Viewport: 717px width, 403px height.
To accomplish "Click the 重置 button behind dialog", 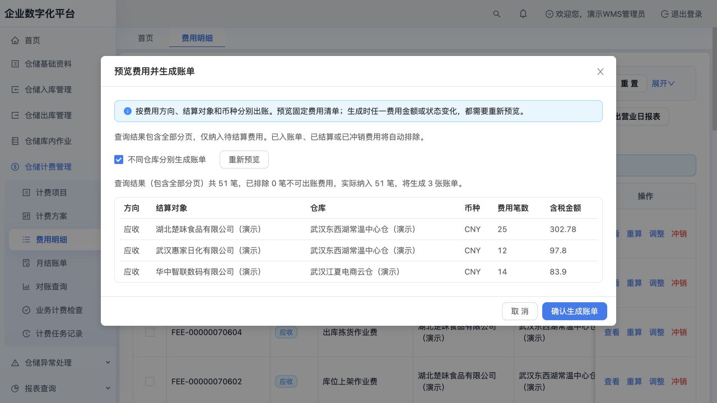I will (630, 83).
